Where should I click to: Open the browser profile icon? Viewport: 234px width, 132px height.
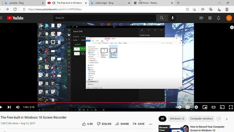coord(227,9)
